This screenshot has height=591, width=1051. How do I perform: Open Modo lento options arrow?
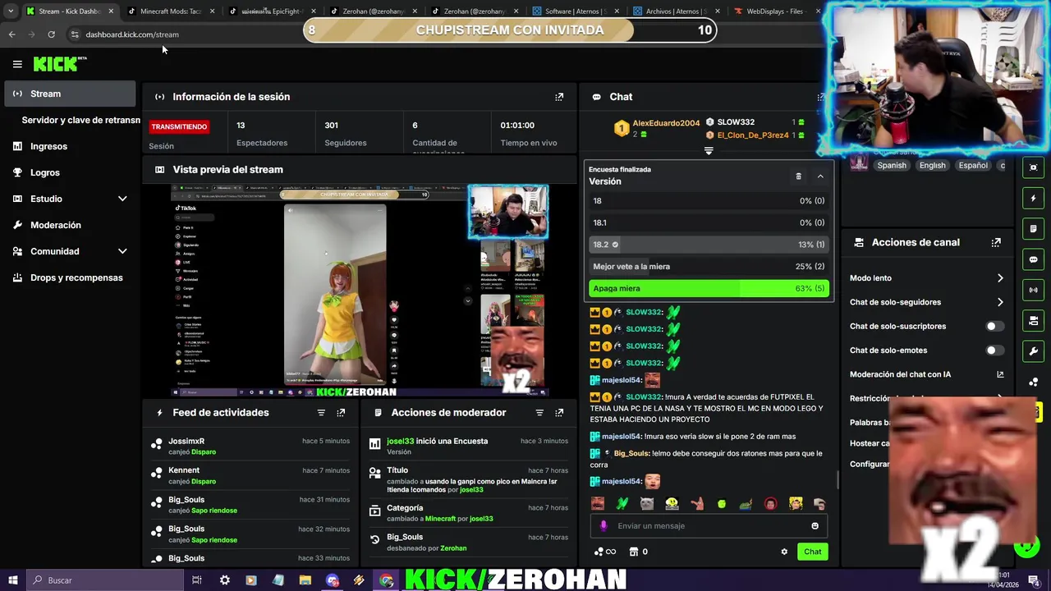[x=999, y=278]
